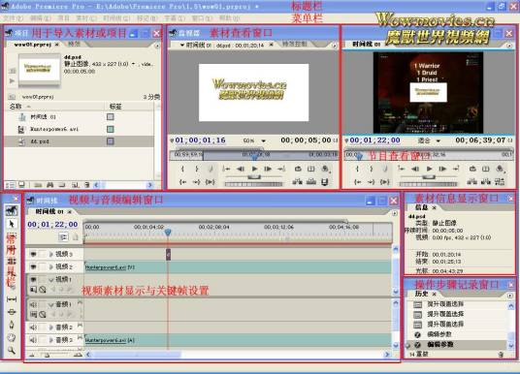Screen dimensions: 520x374
Task: Select the Pen tool in toolbox
Action: point(12,325)
